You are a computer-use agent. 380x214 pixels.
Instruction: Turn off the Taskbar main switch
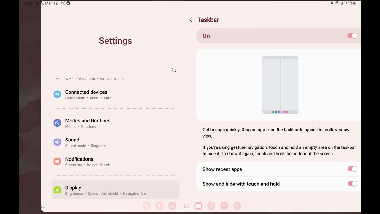(x=352, y=36)
